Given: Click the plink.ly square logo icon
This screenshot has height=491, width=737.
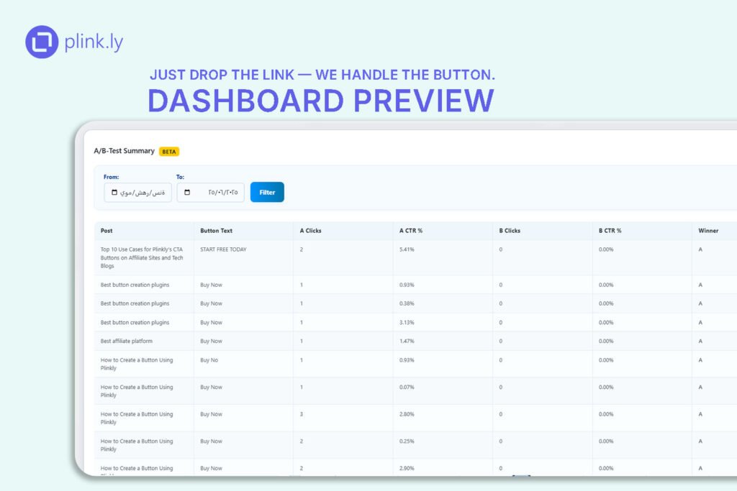Looking at the screenshot, I should tap(42, 42).
